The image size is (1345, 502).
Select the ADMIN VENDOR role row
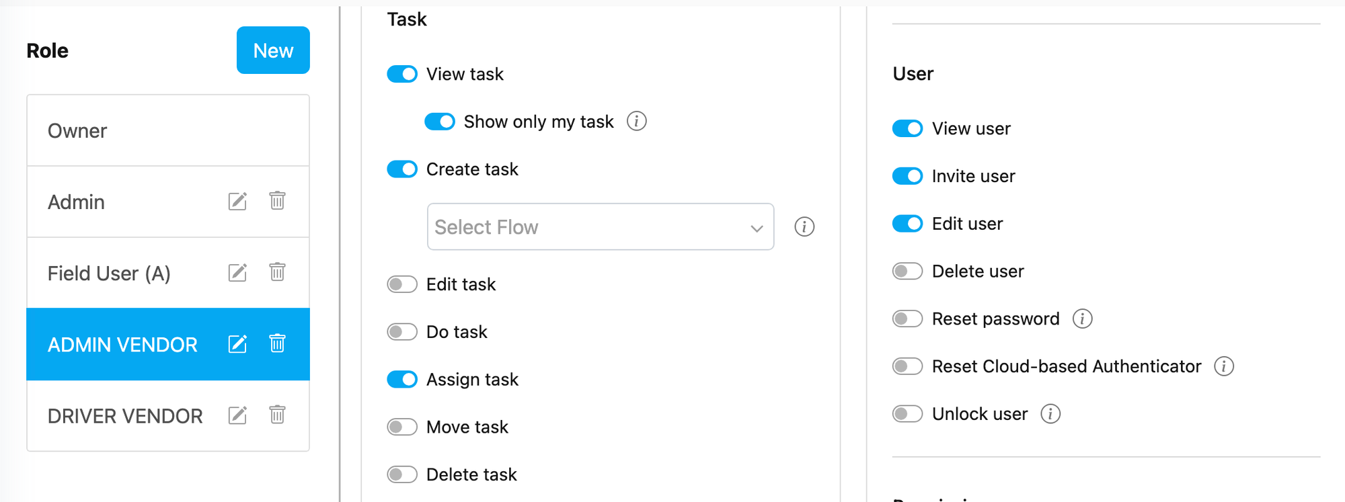pos(168,344)
